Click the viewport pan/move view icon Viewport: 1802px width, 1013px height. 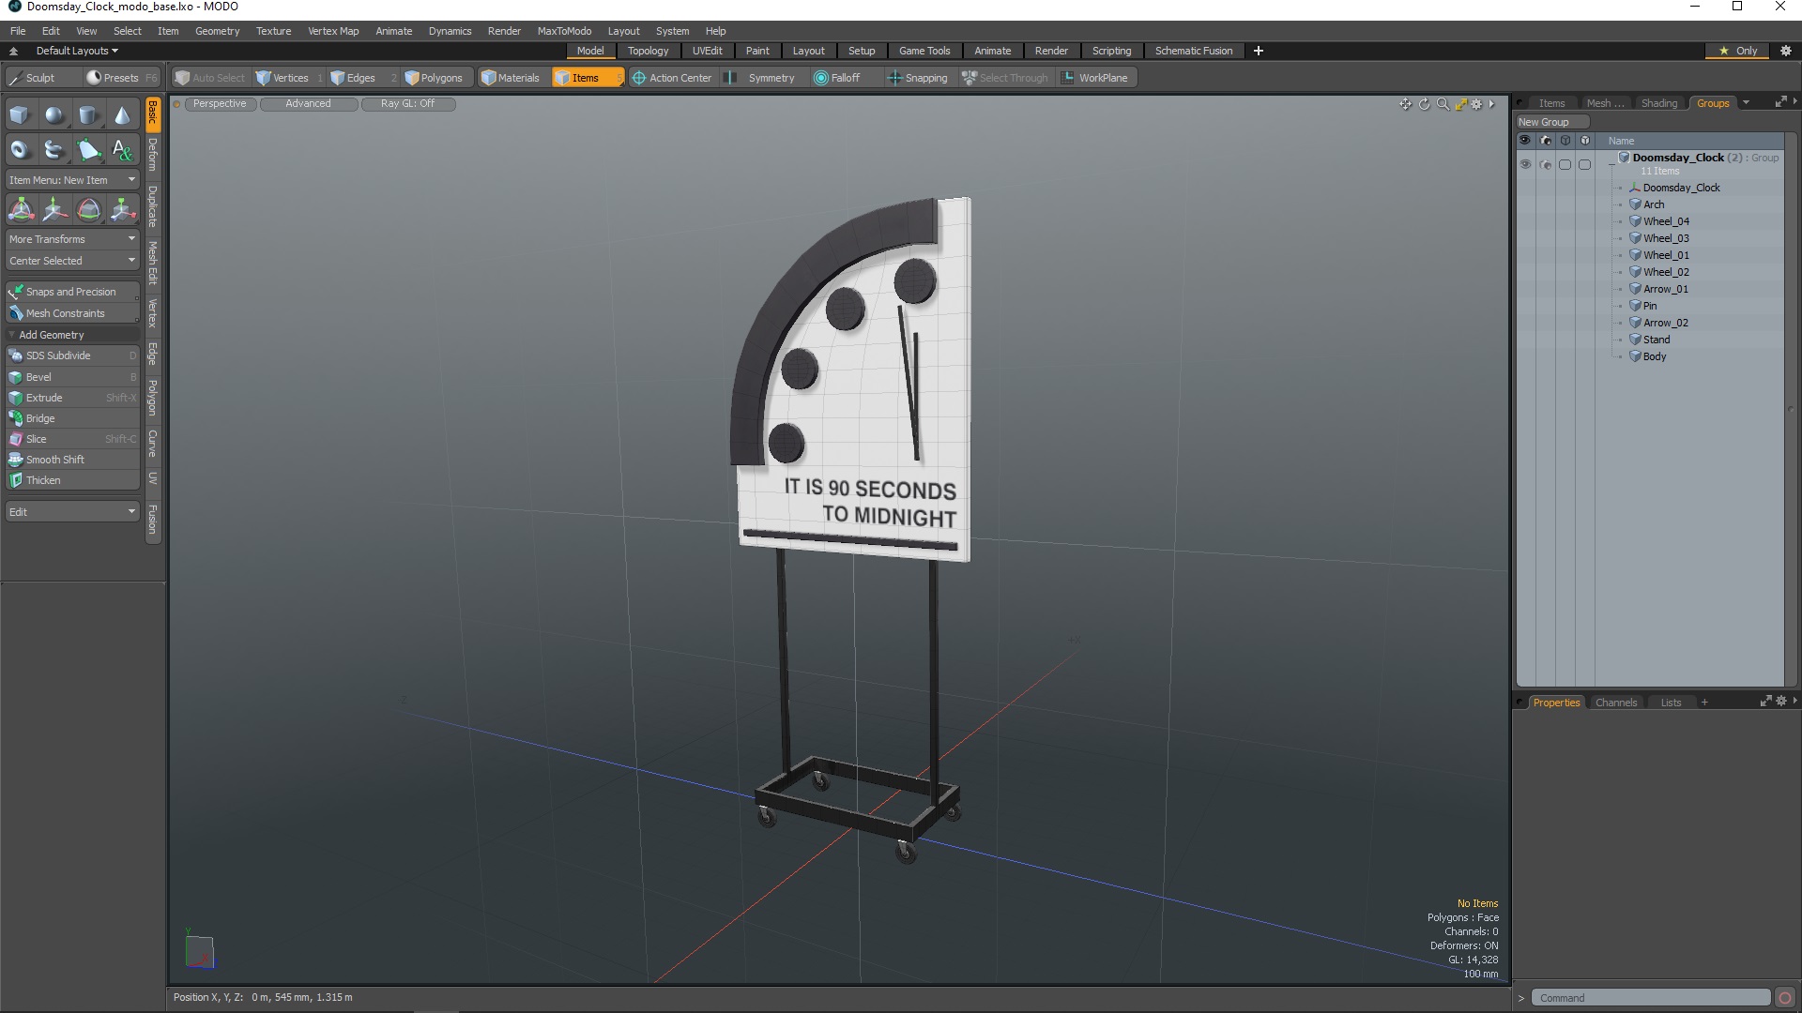click(1405, 104)
